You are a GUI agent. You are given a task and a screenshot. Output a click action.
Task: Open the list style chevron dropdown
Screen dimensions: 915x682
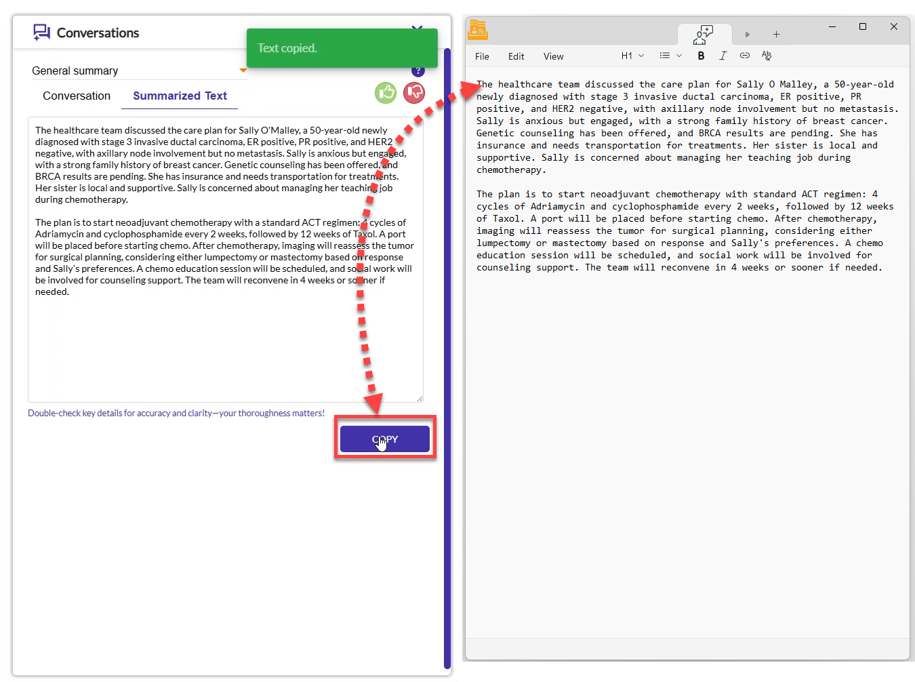(679, 56)
